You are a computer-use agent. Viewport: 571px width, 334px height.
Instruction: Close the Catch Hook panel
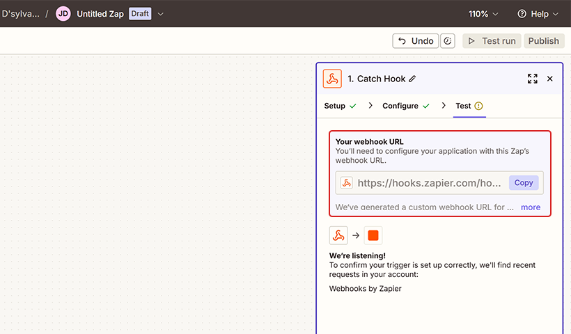tap(550, 79)
